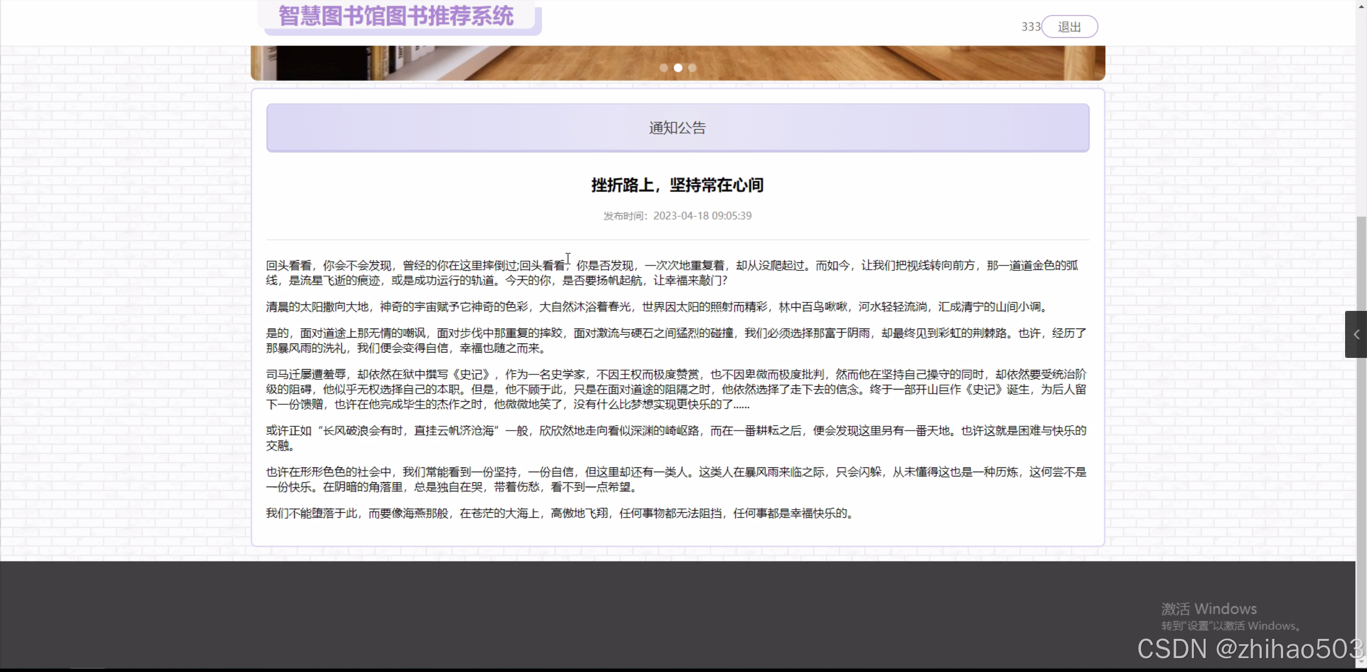Viewport: 1367px width, 672px height.
Task: Click the closing paragraph about 海燕
Action: point(559,513)
